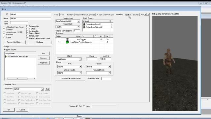Enable the Essential checkbox
Image resolution: width=211 pixels, height=119 pixels.
[x=4, y=29]
